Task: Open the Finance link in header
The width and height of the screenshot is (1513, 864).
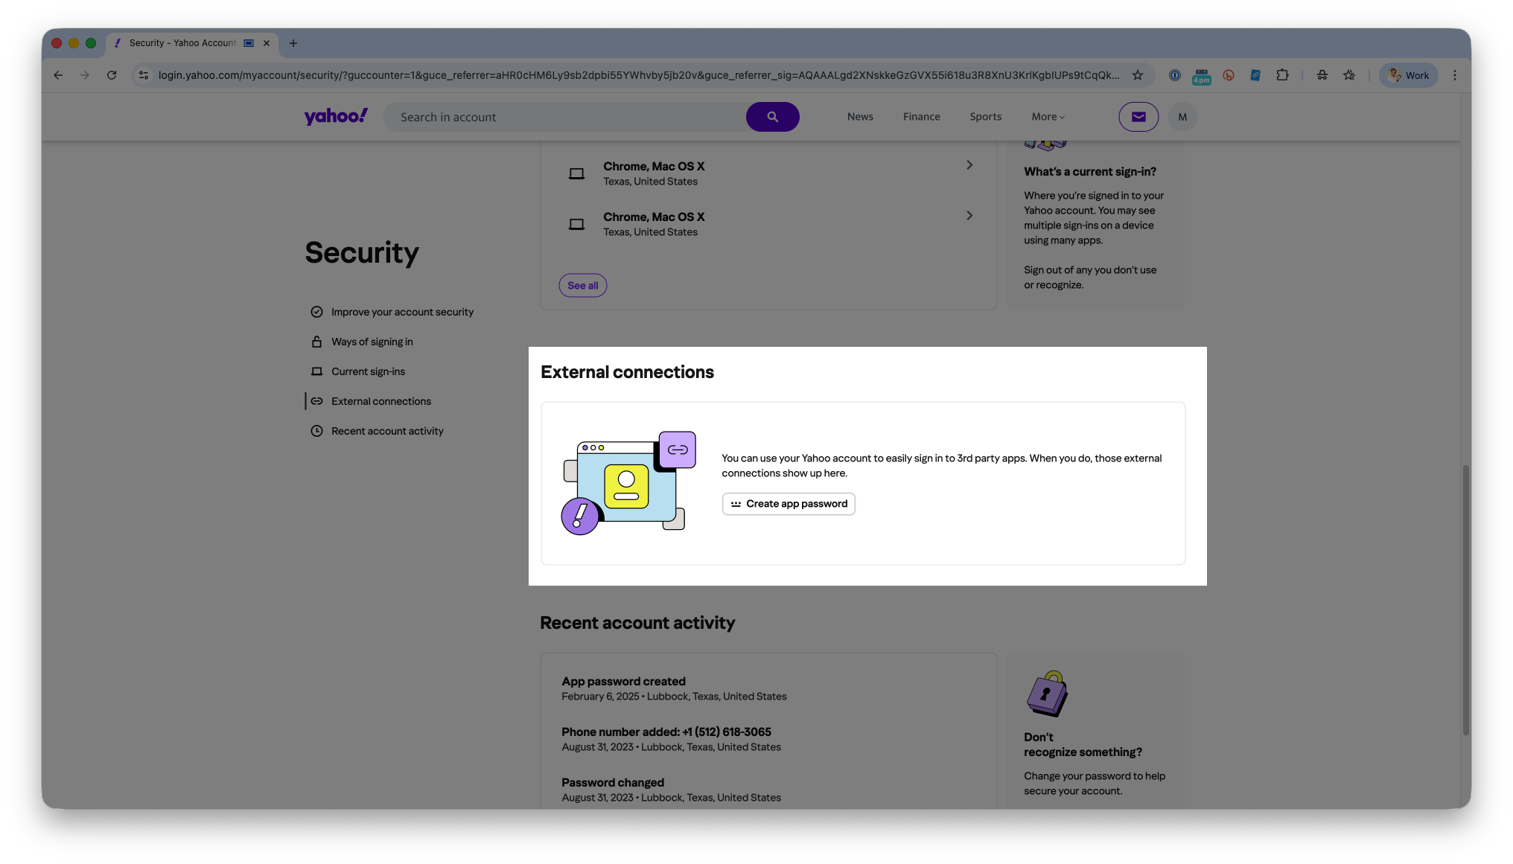Action: tap(921, 117)
